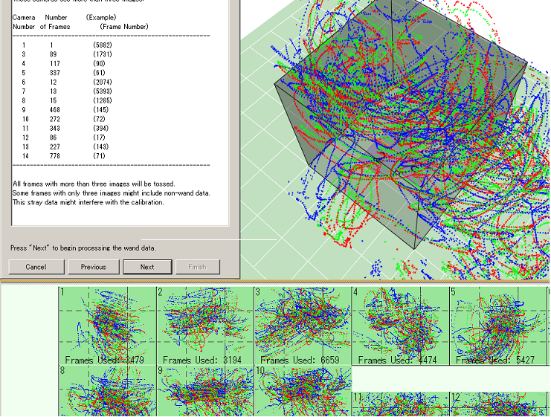551x417 pixels.
Task: Open camera 12 view thumbnail
Action: point(498,404)
